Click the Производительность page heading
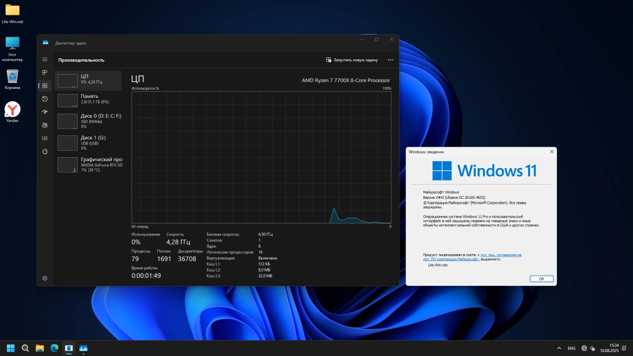This screenshot has width=633, height=356. tap(81, 60)
